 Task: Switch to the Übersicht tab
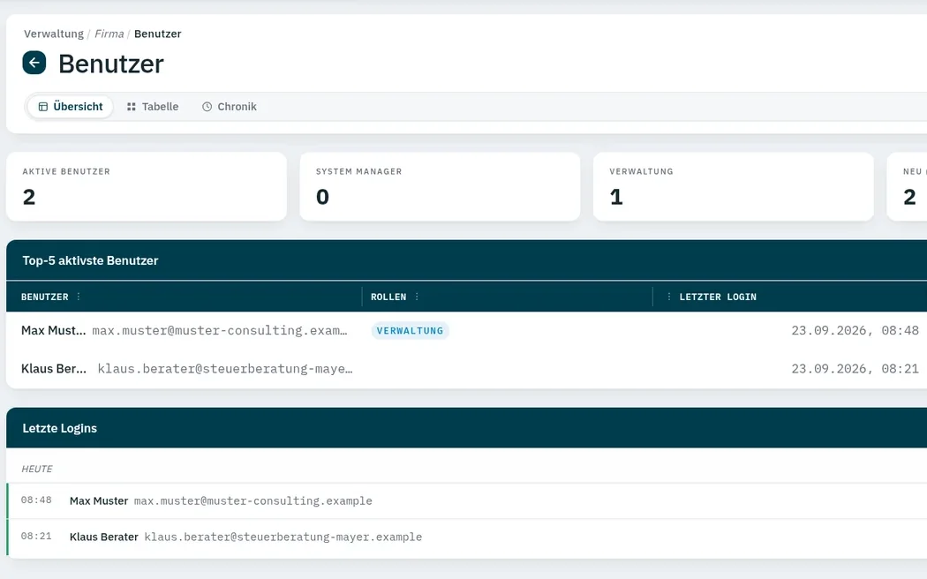pyautogui.click(x=71, y=106)
